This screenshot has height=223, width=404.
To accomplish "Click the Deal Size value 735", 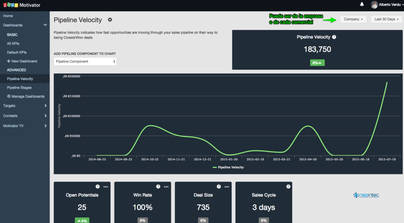I will point(203,207).
